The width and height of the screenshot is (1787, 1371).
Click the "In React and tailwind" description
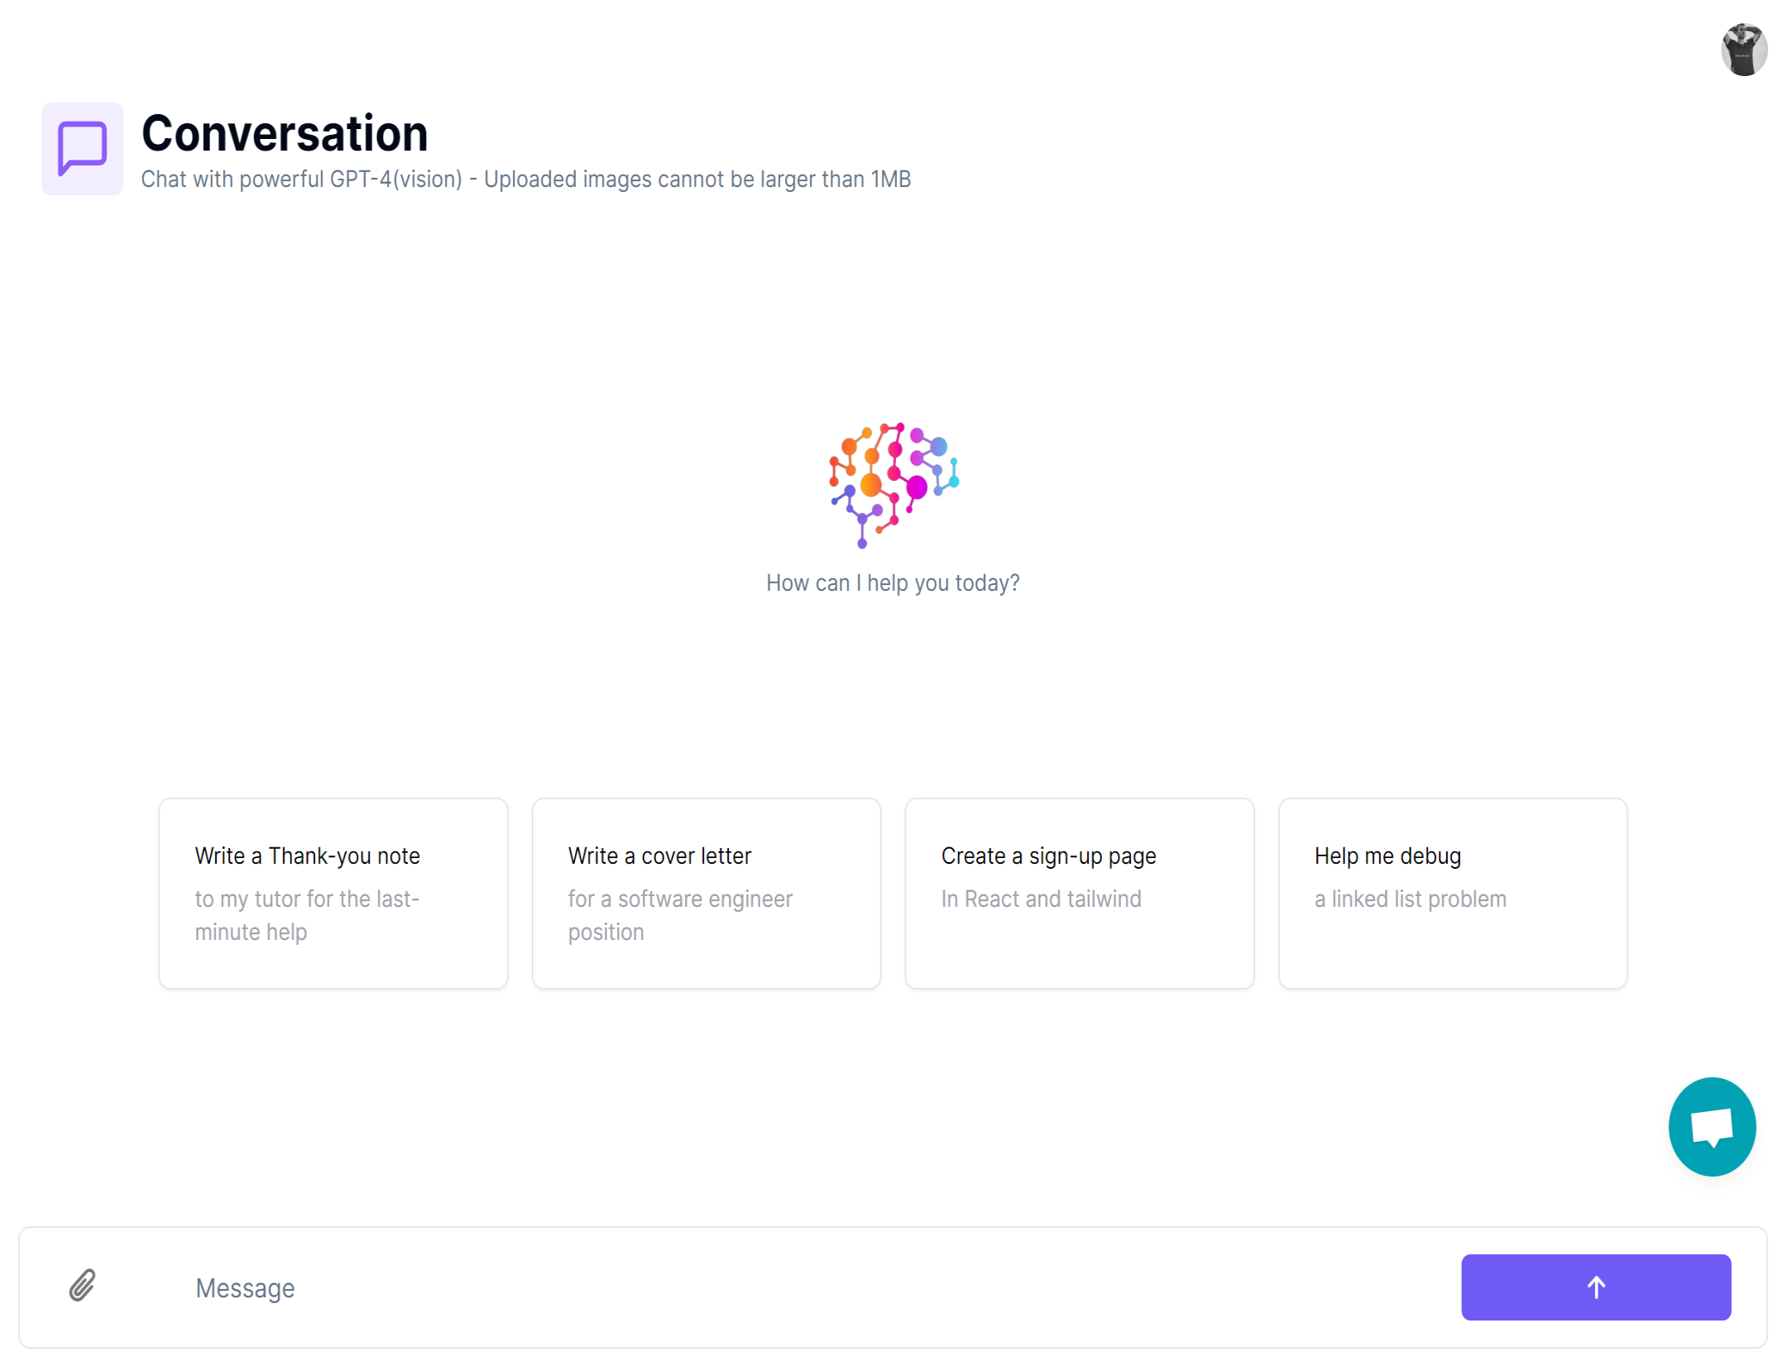click(x=1041, y=899)
